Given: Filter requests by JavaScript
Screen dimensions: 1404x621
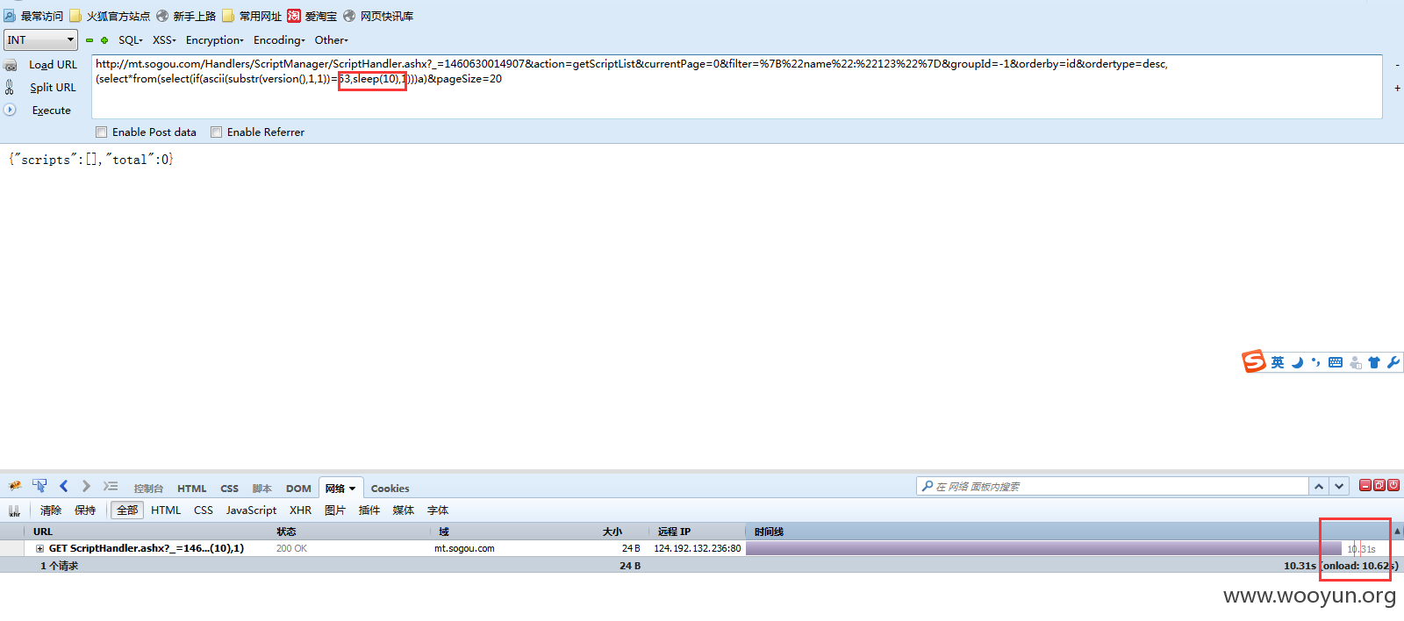Looking at the screenshot, I should (x=251, y=510).
